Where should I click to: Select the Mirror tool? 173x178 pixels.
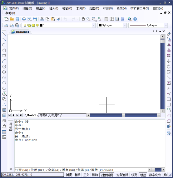click(169, 45)
